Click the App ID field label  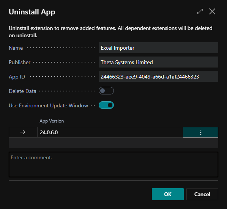point(17,77)
